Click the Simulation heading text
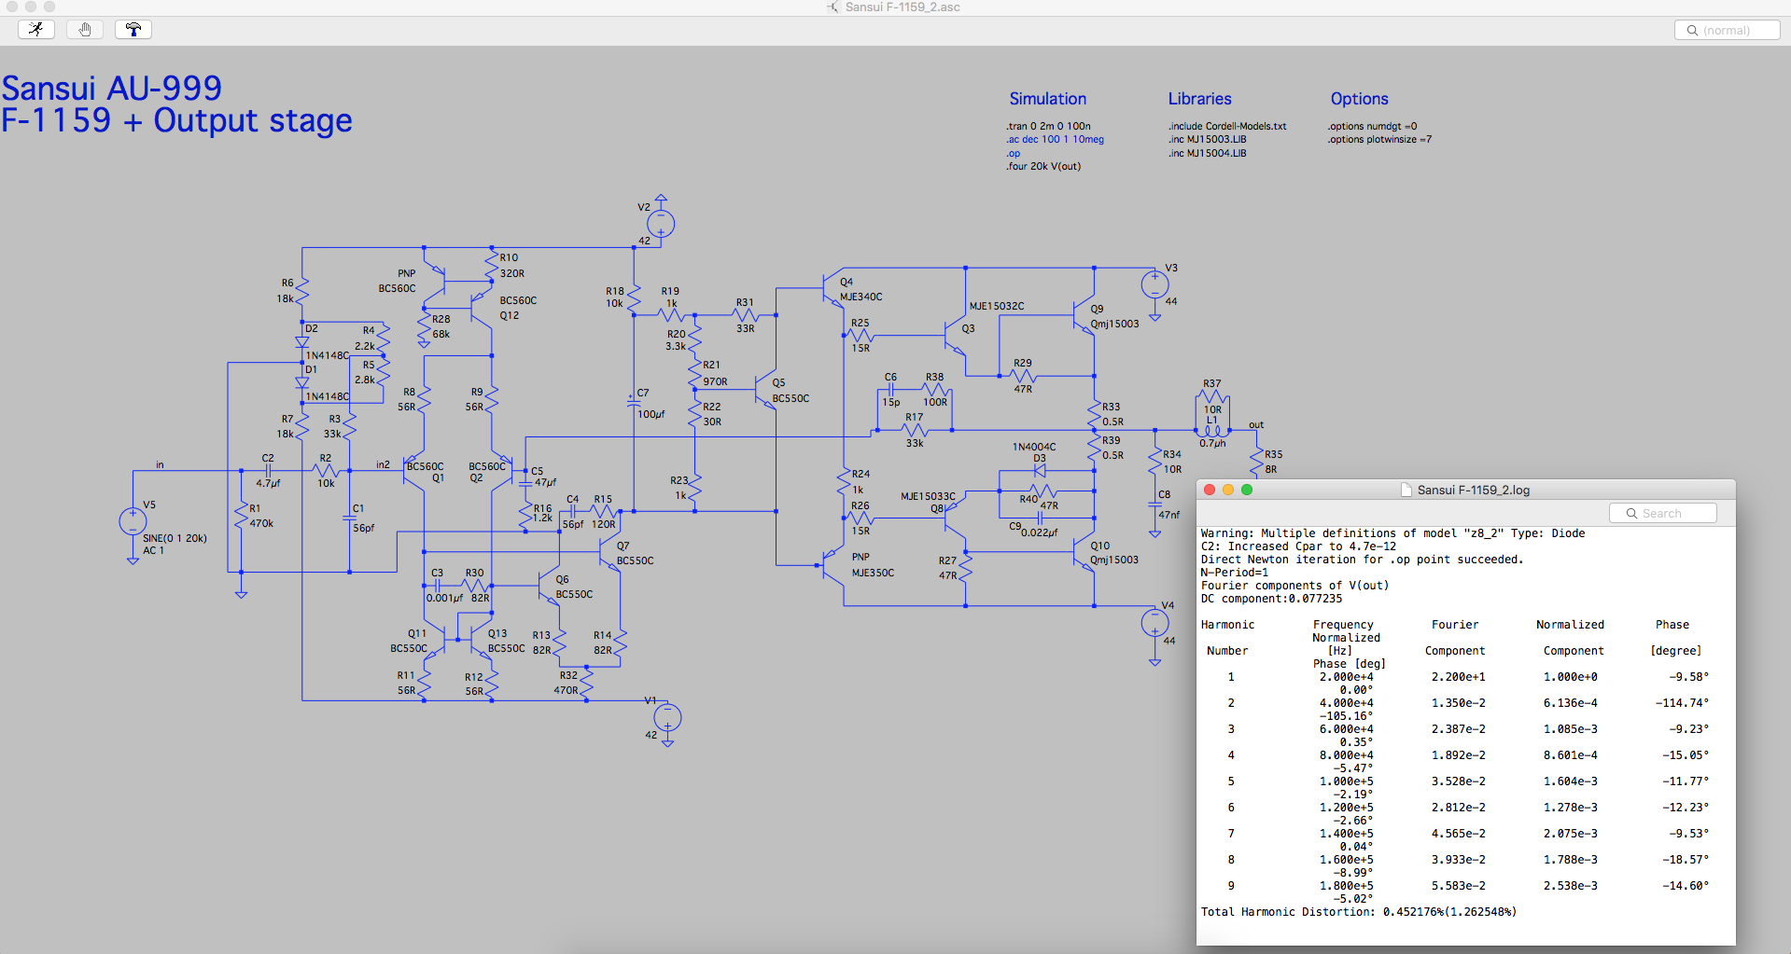This screenshot has width=1791, height=954. point(1047,99)
